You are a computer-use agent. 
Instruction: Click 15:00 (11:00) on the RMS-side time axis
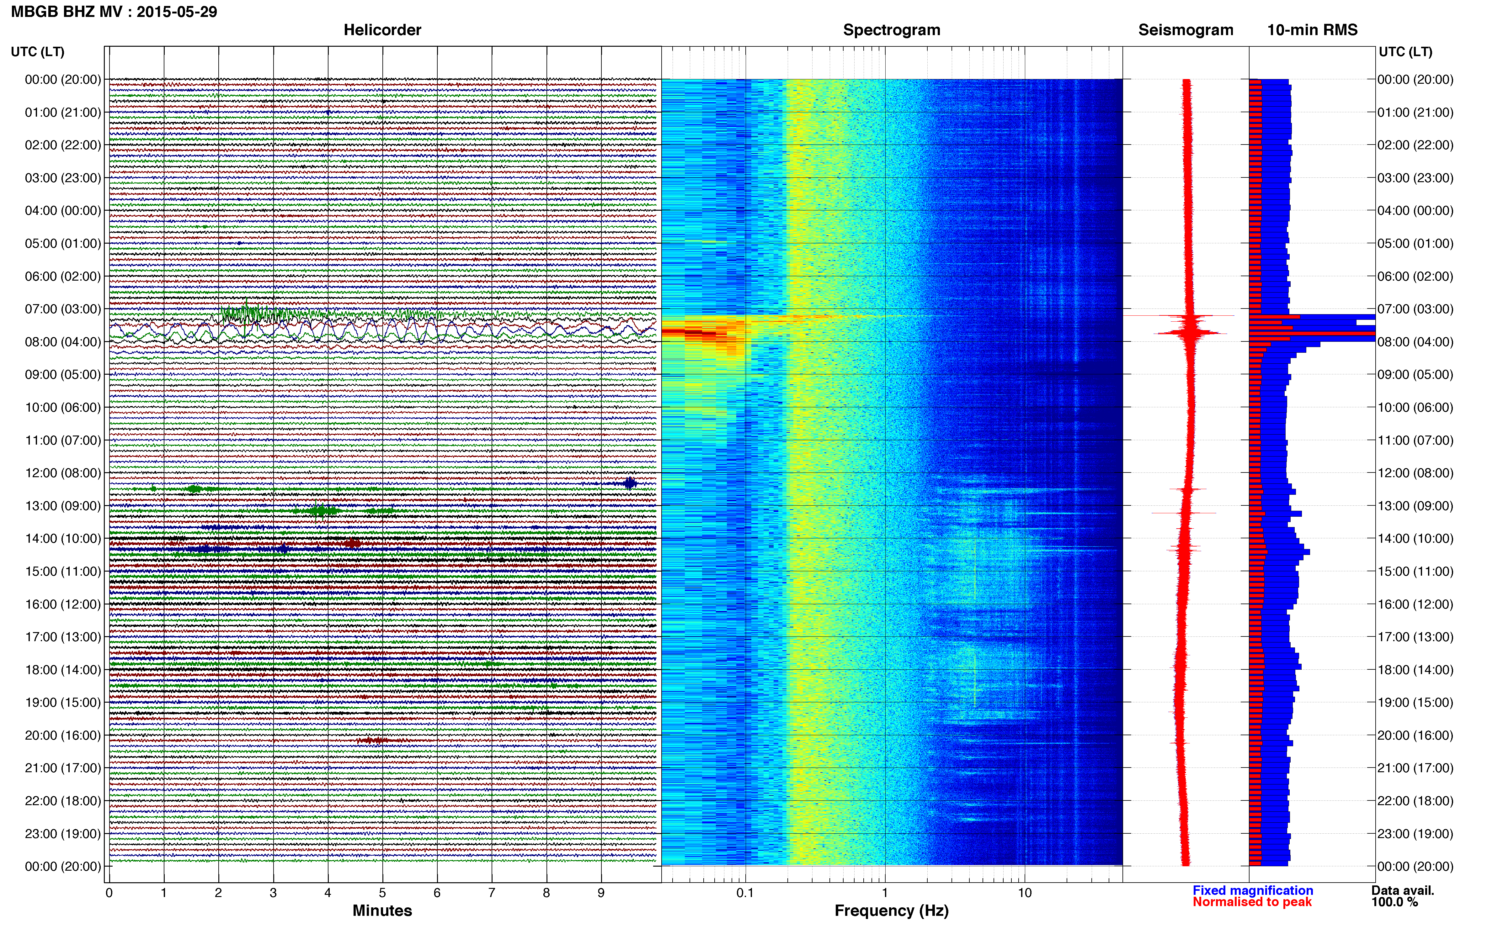(1416, 571)
